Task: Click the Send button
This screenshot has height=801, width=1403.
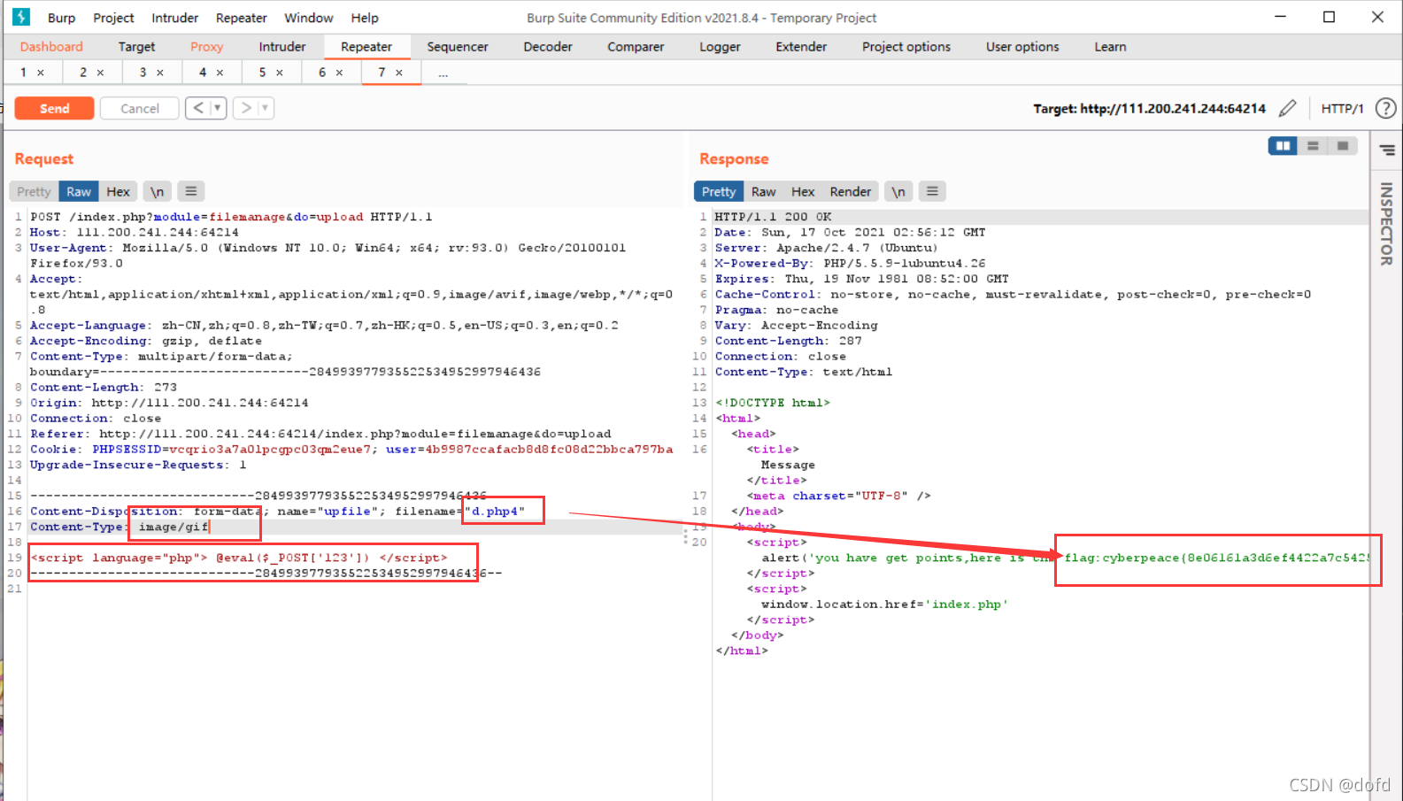Action: pos(55,108)
